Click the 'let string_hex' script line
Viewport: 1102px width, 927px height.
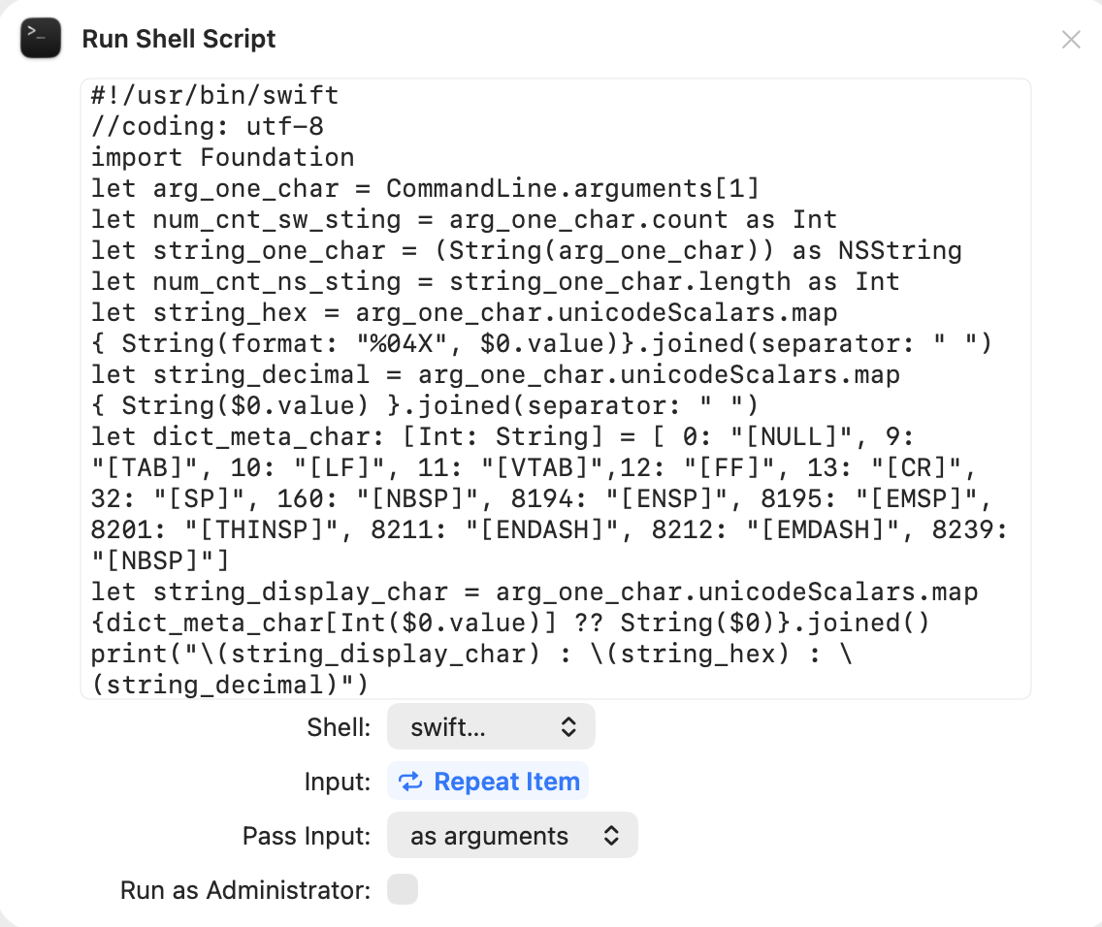click(x=464, y=312)
